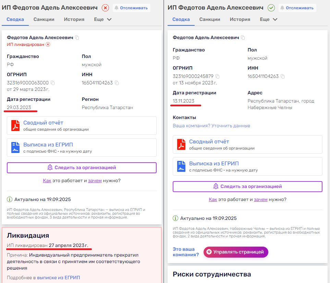The width and height of the screenshot is (330, 283).
Task: Toggle Отслеживать bell button in left header
Action: tap(131, 8)
